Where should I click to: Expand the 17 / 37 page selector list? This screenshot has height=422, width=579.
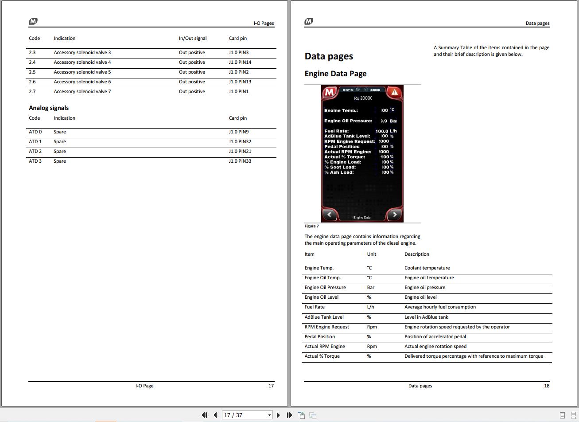(269, 414)
